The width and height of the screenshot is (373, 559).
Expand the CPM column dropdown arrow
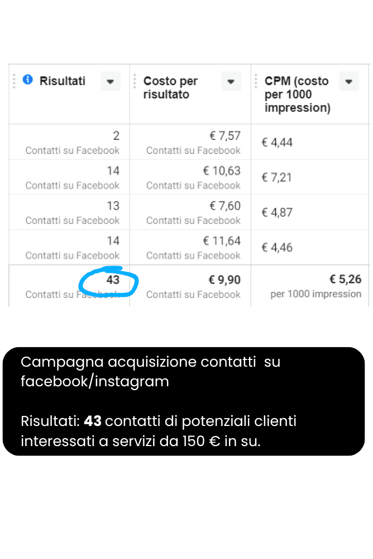[x=349, y=81]
